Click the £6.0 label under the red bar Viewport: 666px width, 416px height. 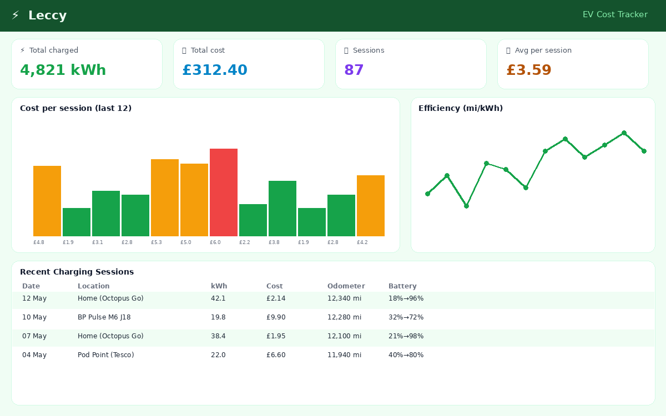(215, 242)
